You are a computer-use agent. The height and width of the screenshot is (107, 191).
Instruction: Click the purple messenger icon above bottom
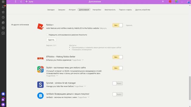click(3, 99)
